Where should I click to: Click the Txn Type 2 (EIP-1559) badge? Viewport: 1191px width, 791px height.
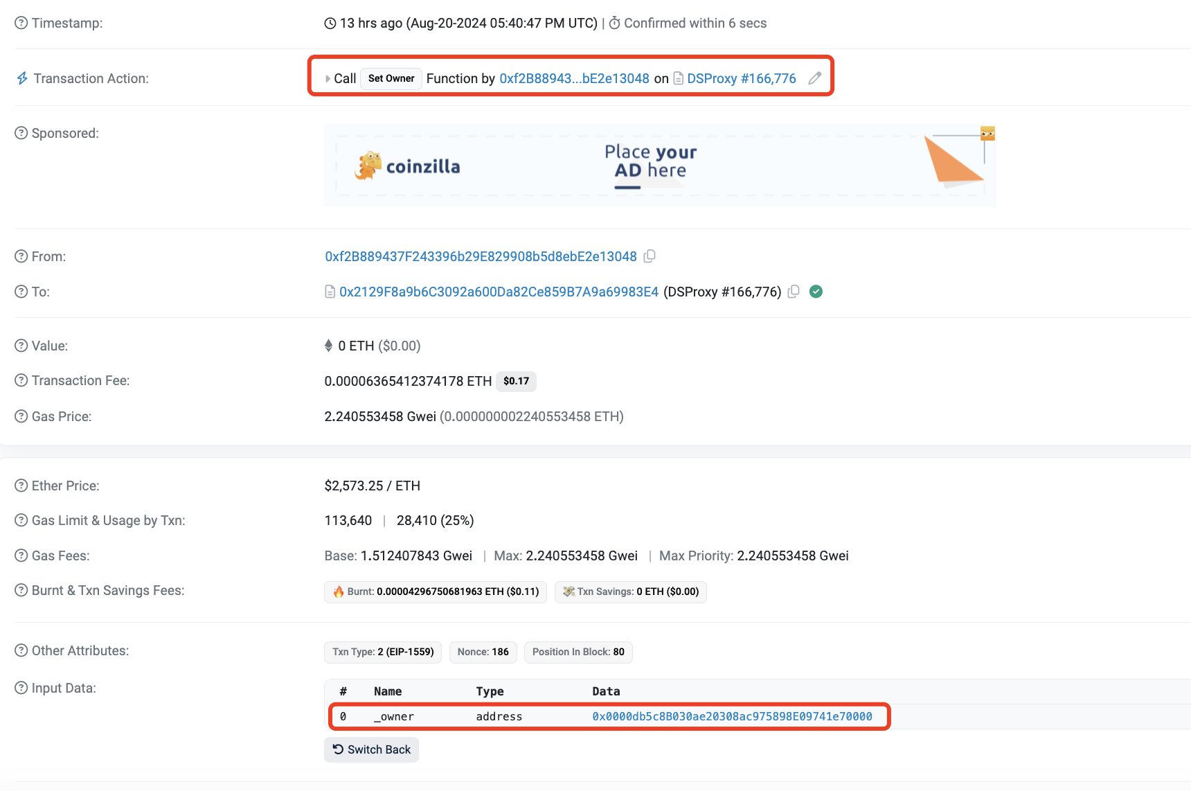[x=383, y=652]
